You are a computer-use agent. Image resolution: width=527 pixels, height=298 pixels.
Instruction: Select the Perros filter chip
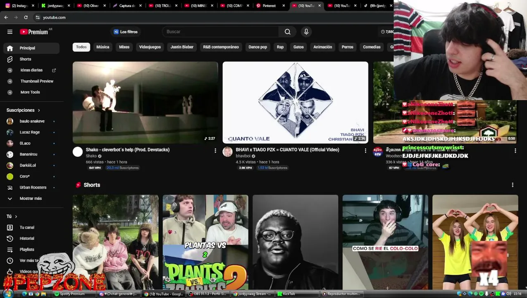pyautogui.click(x=348, y=47)
